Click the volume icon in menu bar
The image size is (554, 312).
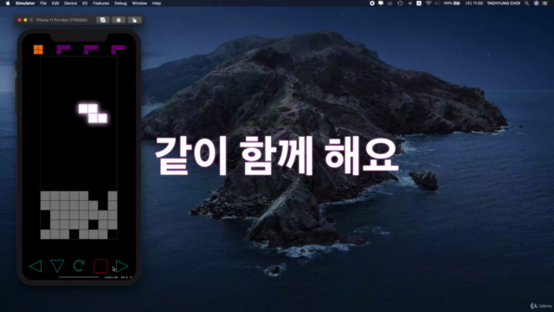[x=436, y=3]
